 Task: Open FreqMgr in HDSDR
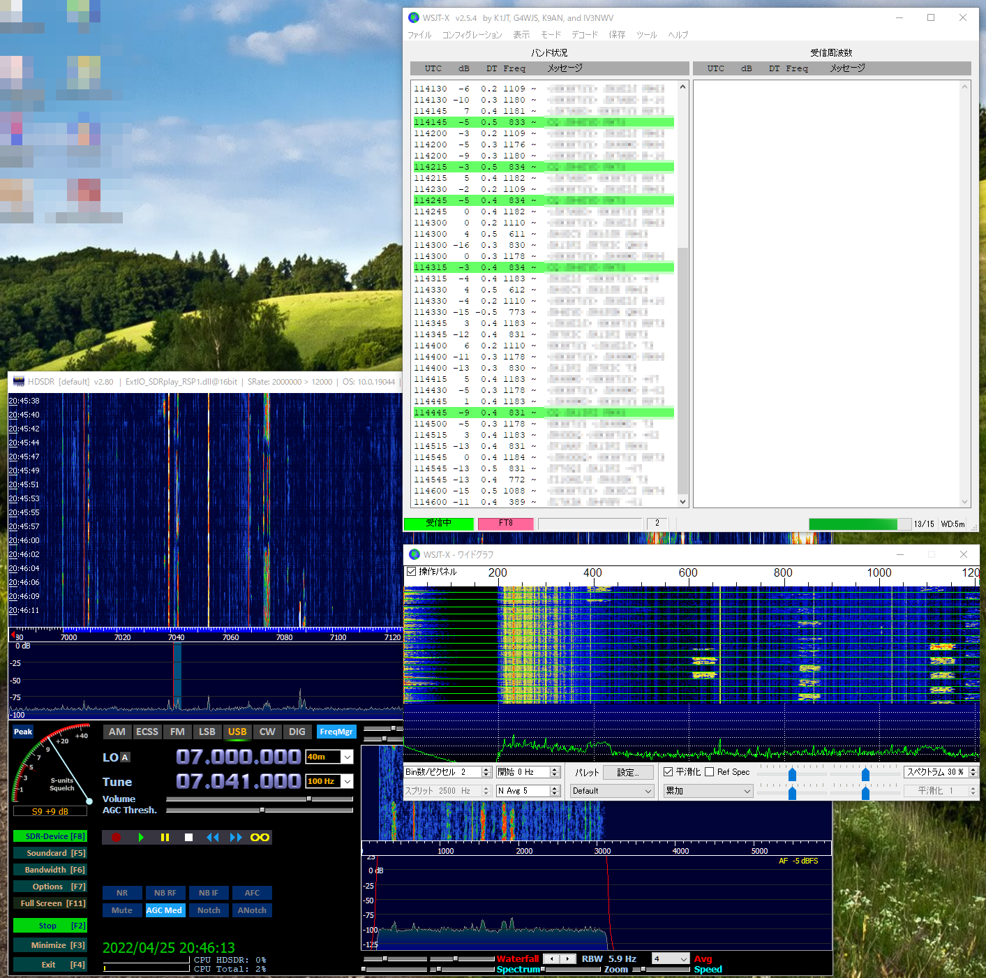336,732
